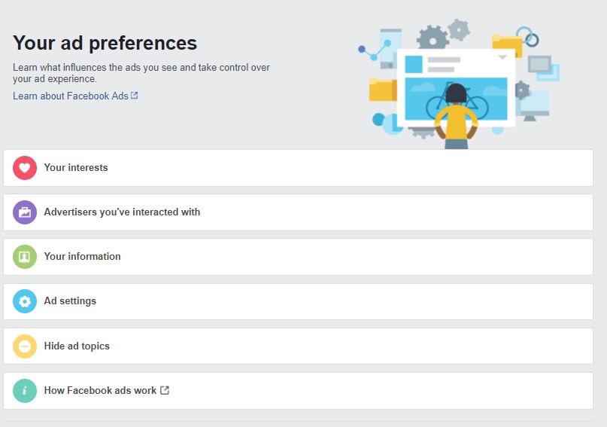Image resolution: width=607 pixels, height=427 pixels.
Task: Expand Advertisers you've interacted with section
Action: pyautogui.click(x=298, y=212)
